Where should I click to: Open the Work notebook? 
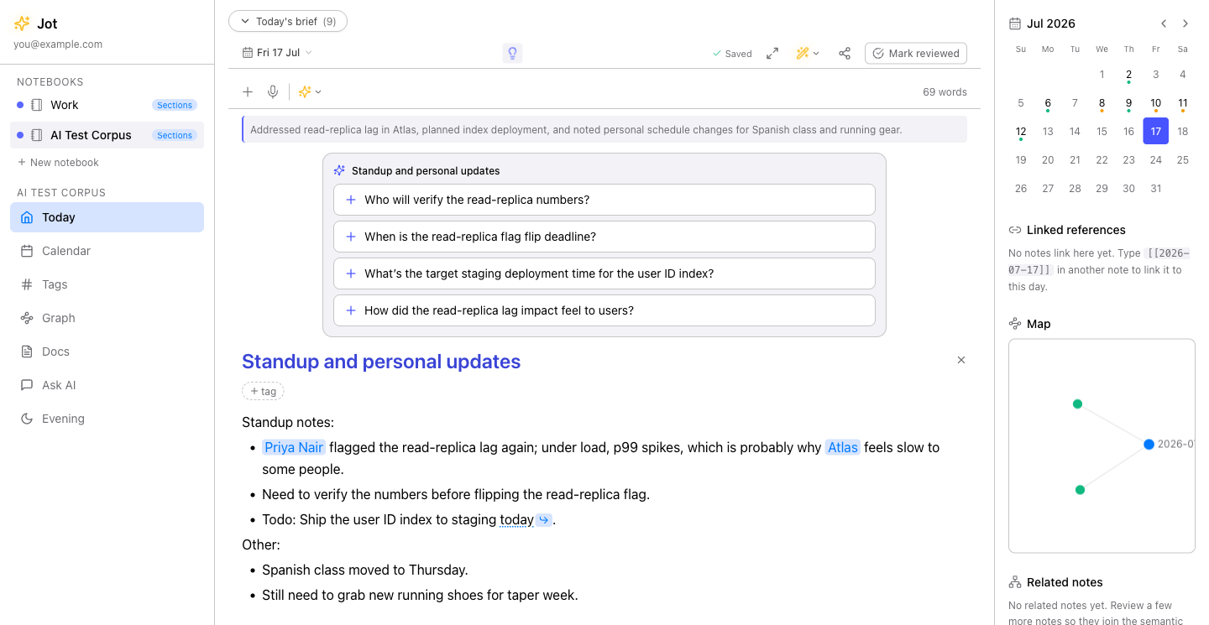(x=64, y=105)
